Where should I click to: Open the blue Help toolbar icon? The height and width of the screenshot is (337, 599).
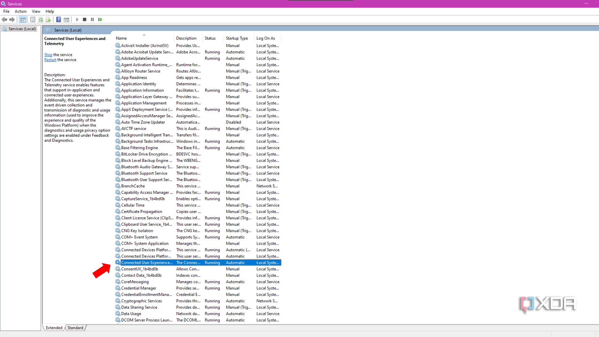coord(58,20)
